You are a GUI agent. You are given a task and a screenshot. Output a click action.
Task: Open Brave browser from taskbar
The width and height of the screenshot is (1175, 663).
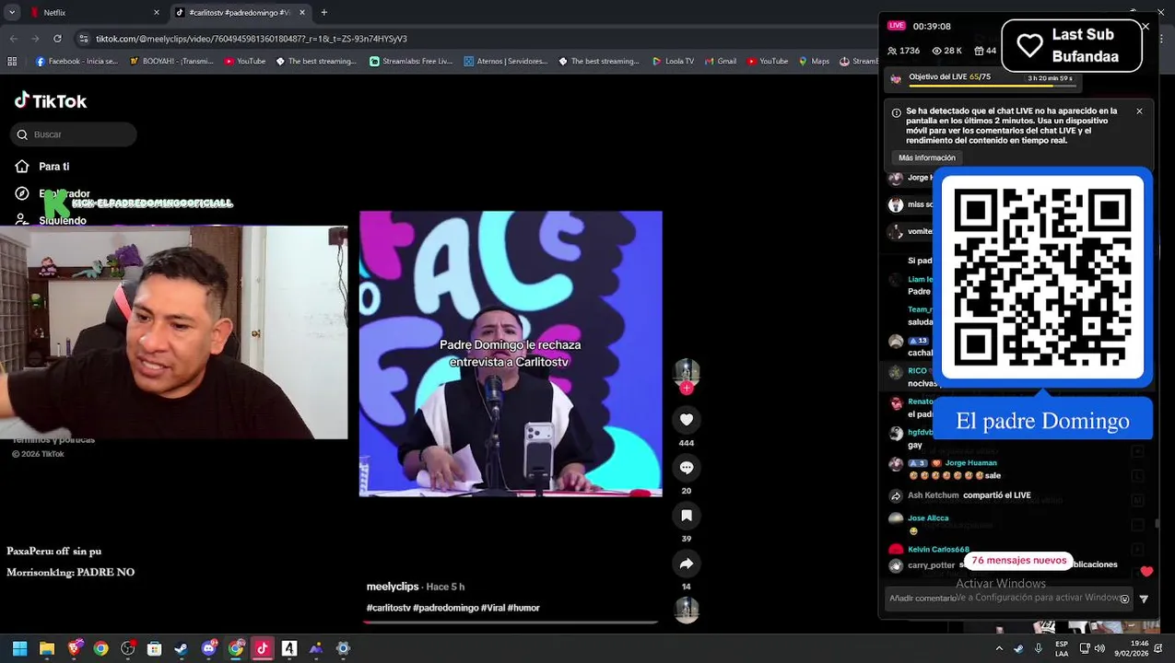(74, 648)
